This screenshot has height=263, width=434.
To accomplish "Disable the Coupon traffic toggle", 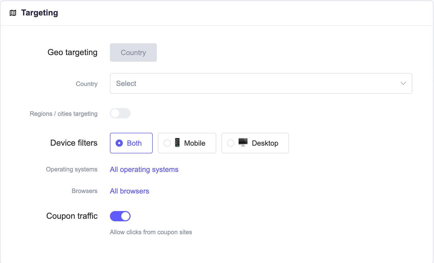I will coord(120,216).
